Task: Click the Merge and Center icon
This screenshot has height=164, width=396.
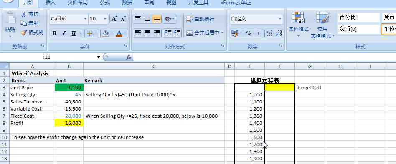Action: (189, 33)
